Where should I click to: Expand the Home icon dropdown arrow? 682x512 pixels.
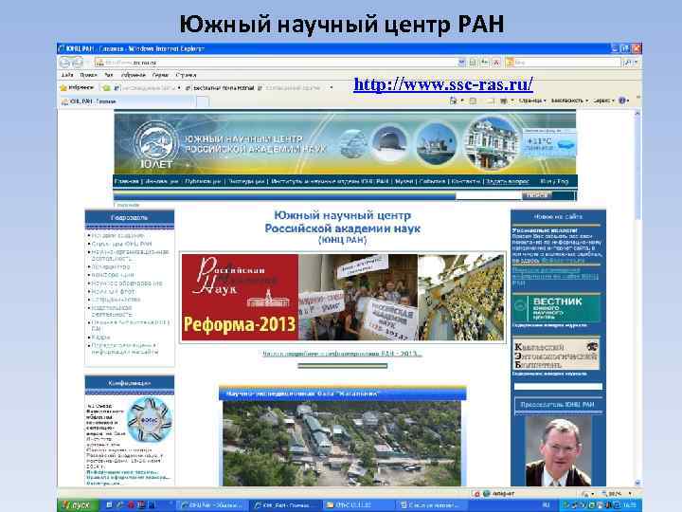pos(462,101)
